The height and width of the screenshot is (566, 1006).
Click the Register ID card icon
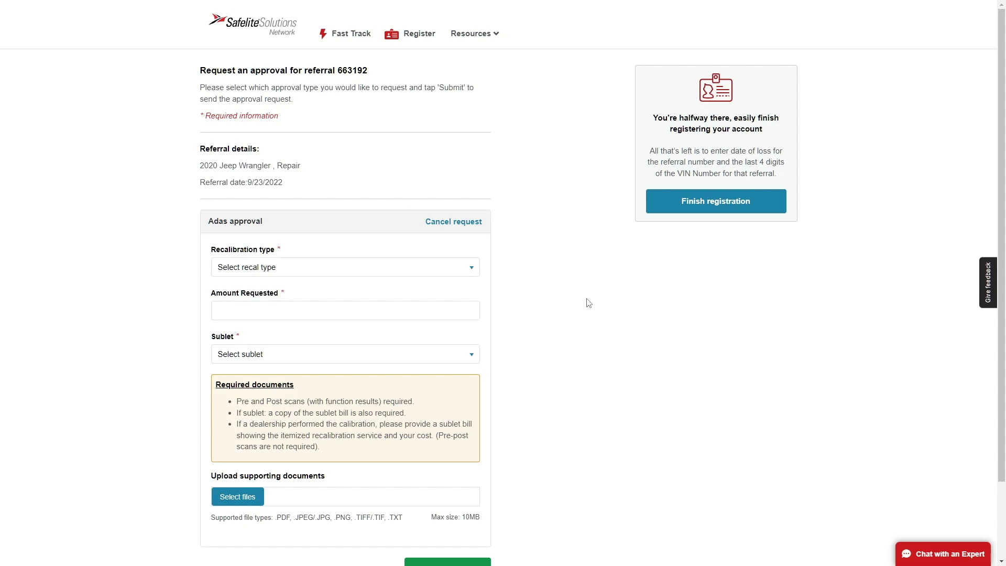391,34
